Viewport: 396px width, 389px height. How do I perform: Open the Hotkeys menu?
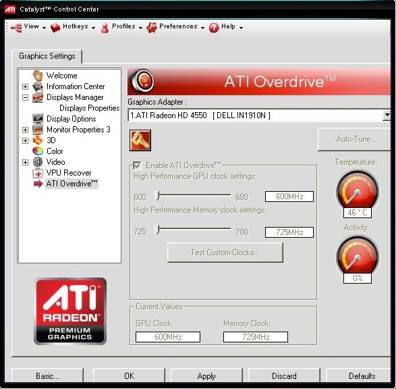click(73, 27)
